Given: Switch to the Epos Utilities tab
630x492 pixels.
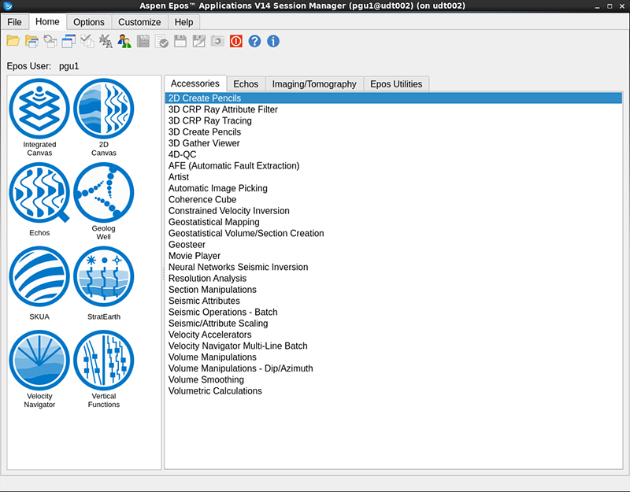Looking at the screenshot, I should [x=396, y=84].
